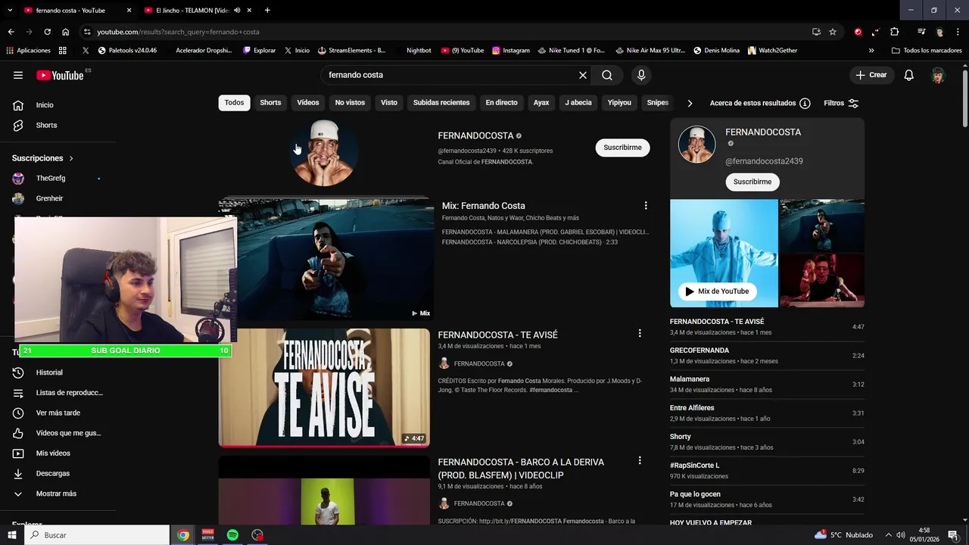Open options menu for TE AVISÉ video
The width and height of the screenshot is (969, 545).
pyautogui.click(x=640, y=333)
